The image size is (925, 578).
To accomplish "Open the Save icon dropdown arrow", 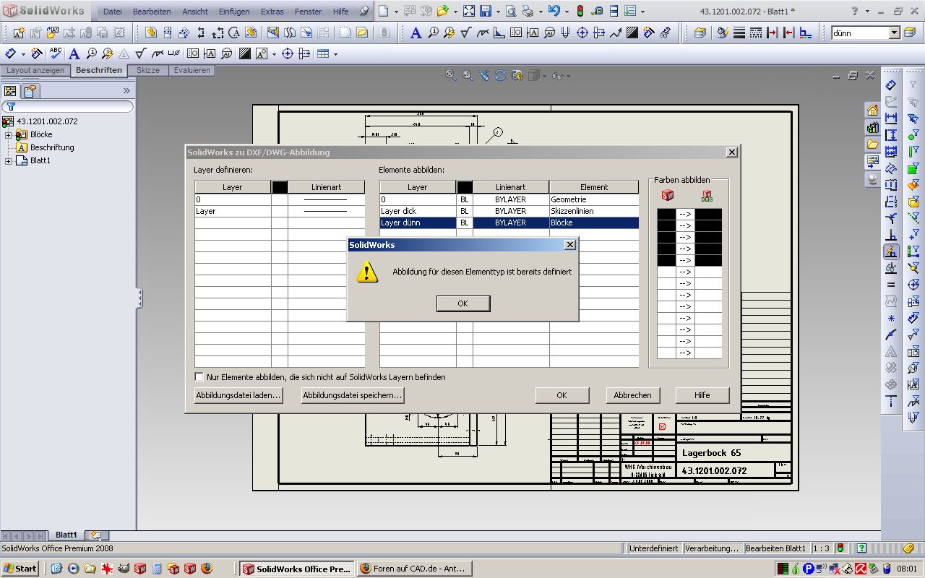I will point(498,12).
